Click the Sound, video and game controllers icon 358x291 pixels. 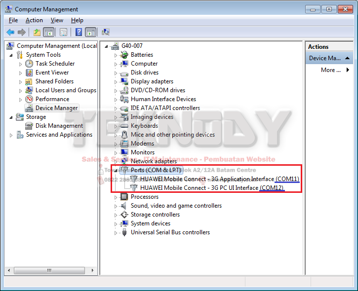124,206
